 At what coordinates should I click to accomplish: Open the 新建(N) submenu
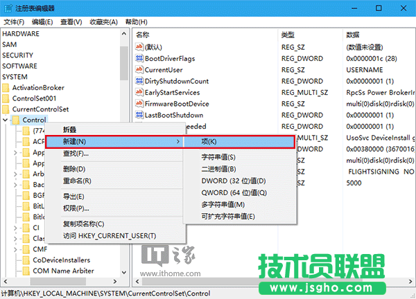tap(115, 142)
